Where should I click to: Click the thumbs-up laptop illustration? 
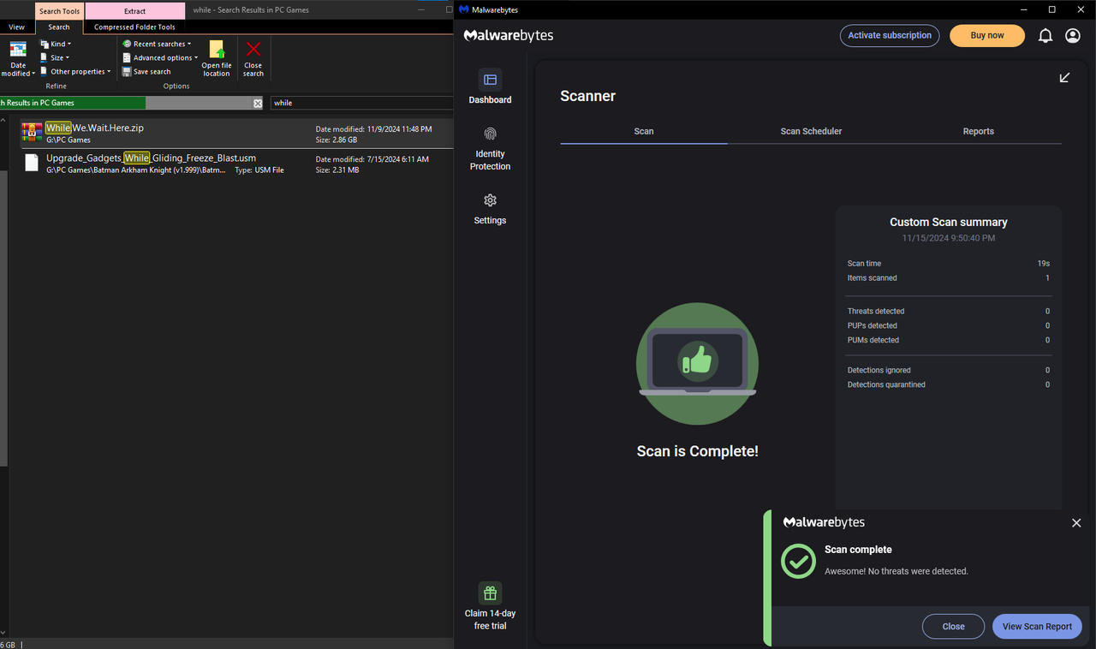coord(697,363)
